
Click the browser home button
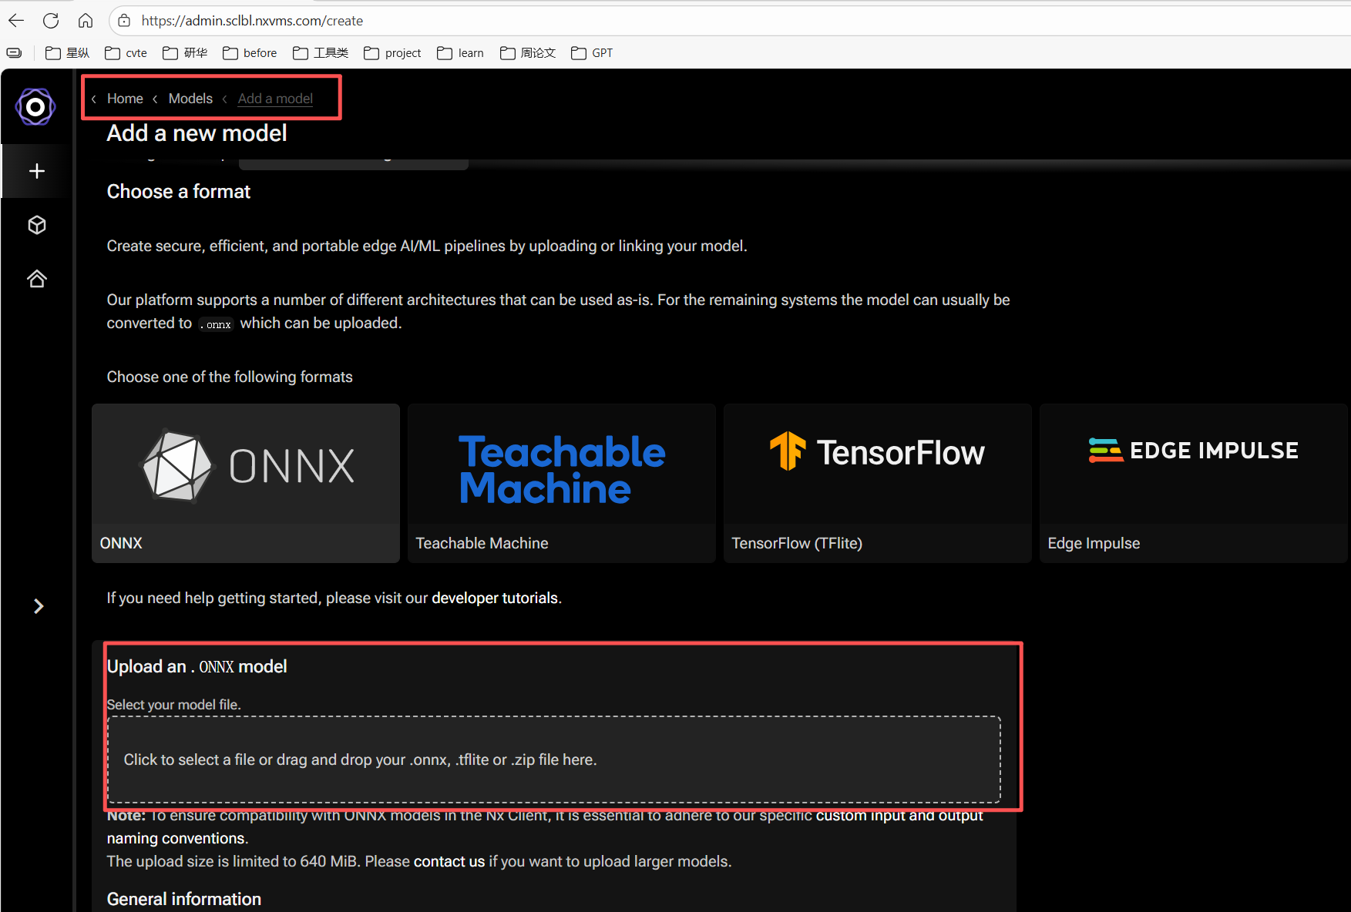point(86,21)
